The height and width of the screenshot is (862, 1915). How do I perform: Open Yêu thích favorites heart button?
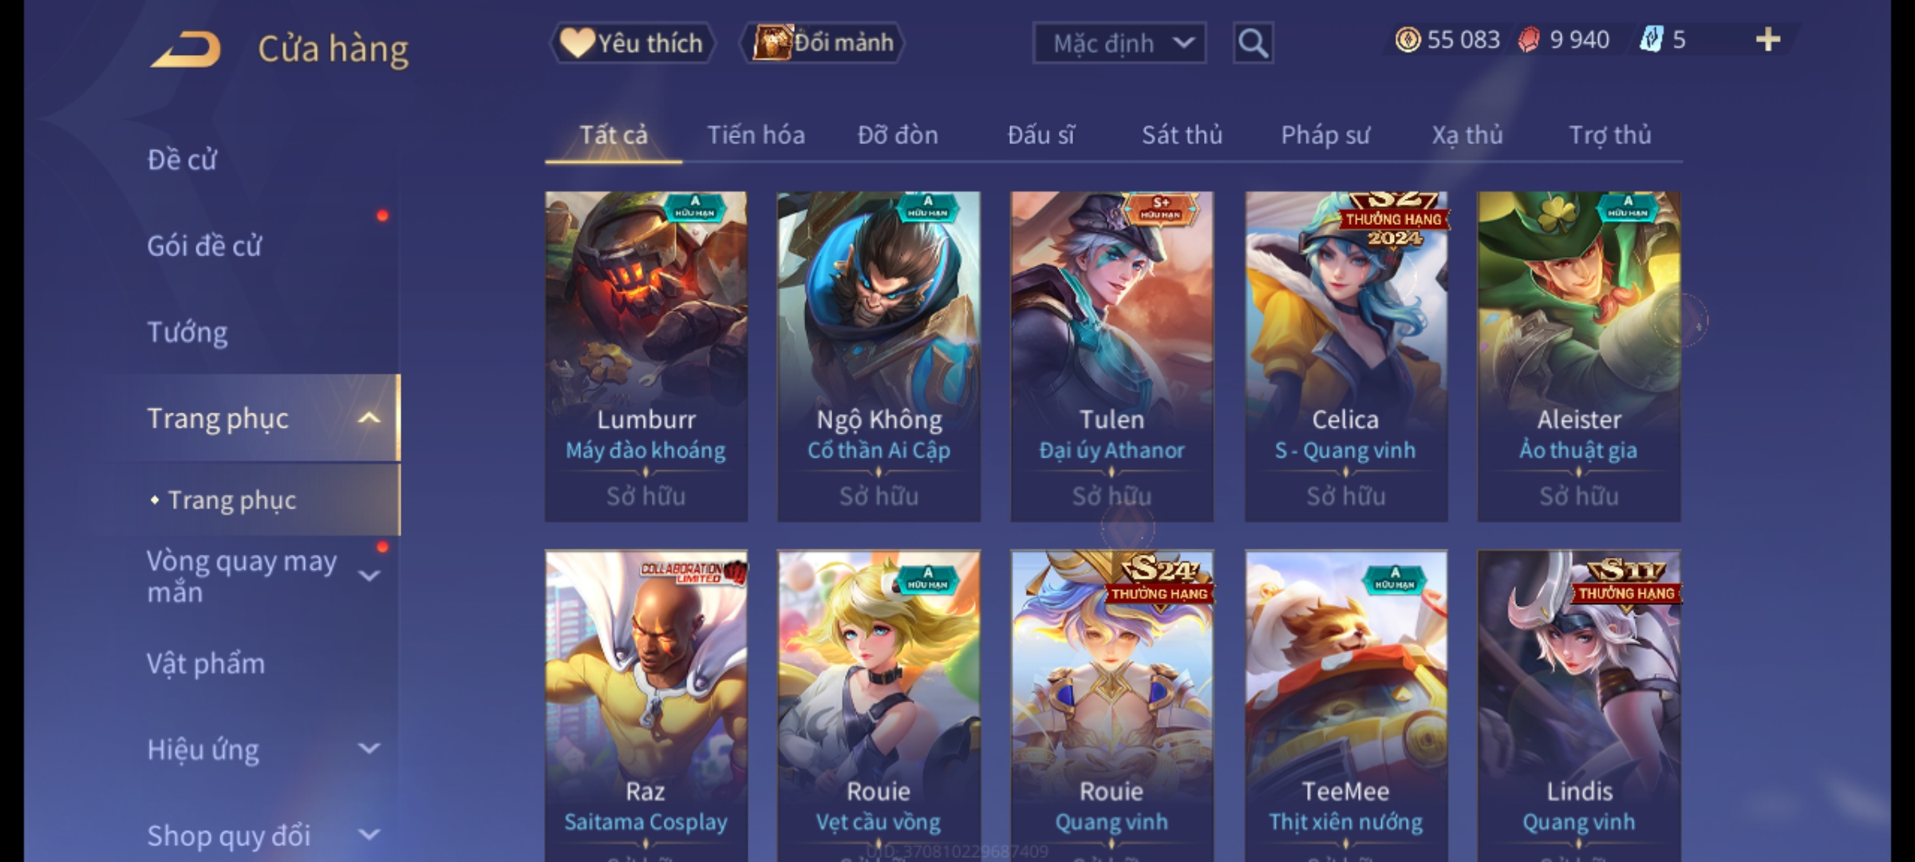coord(632,43)
